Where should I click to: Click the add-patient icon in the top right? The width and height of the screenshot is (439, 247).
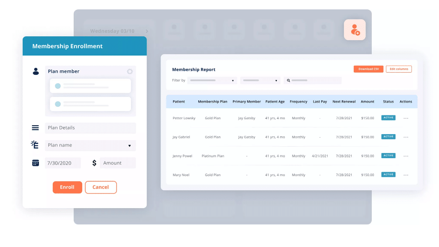tap(355, 30)
